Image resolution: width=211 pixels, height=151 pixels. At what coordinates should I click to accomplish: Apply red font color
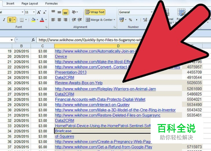point(42,20)
